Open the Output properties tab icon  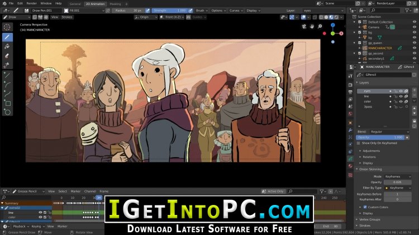(x=350, y=92)
